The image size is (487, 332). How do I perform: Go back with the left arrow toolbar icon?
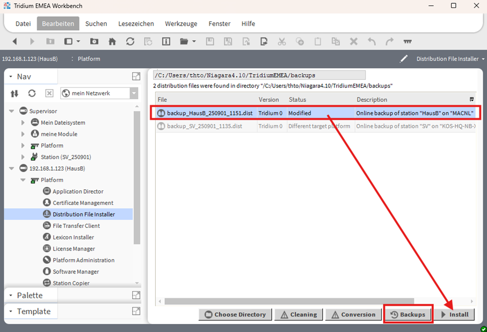pos(14,42)
